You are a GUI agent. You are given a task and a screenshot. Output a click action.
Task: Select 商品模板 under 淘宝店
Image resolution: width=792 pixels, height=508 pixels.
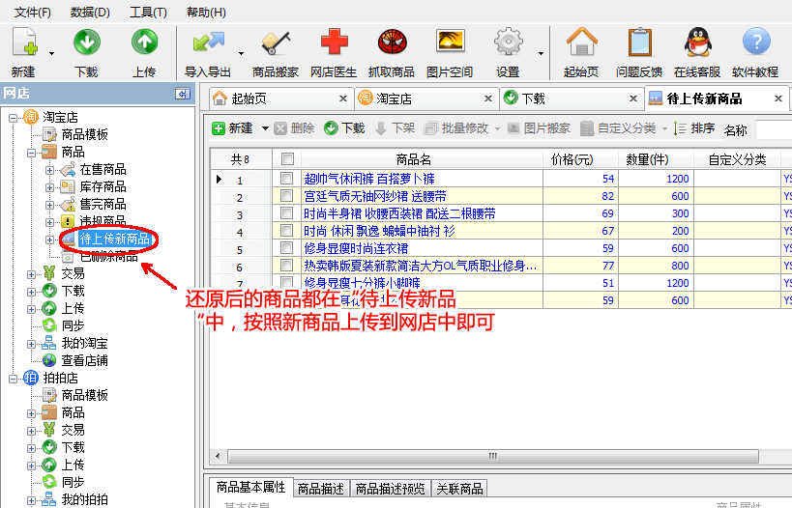(75, 134)
